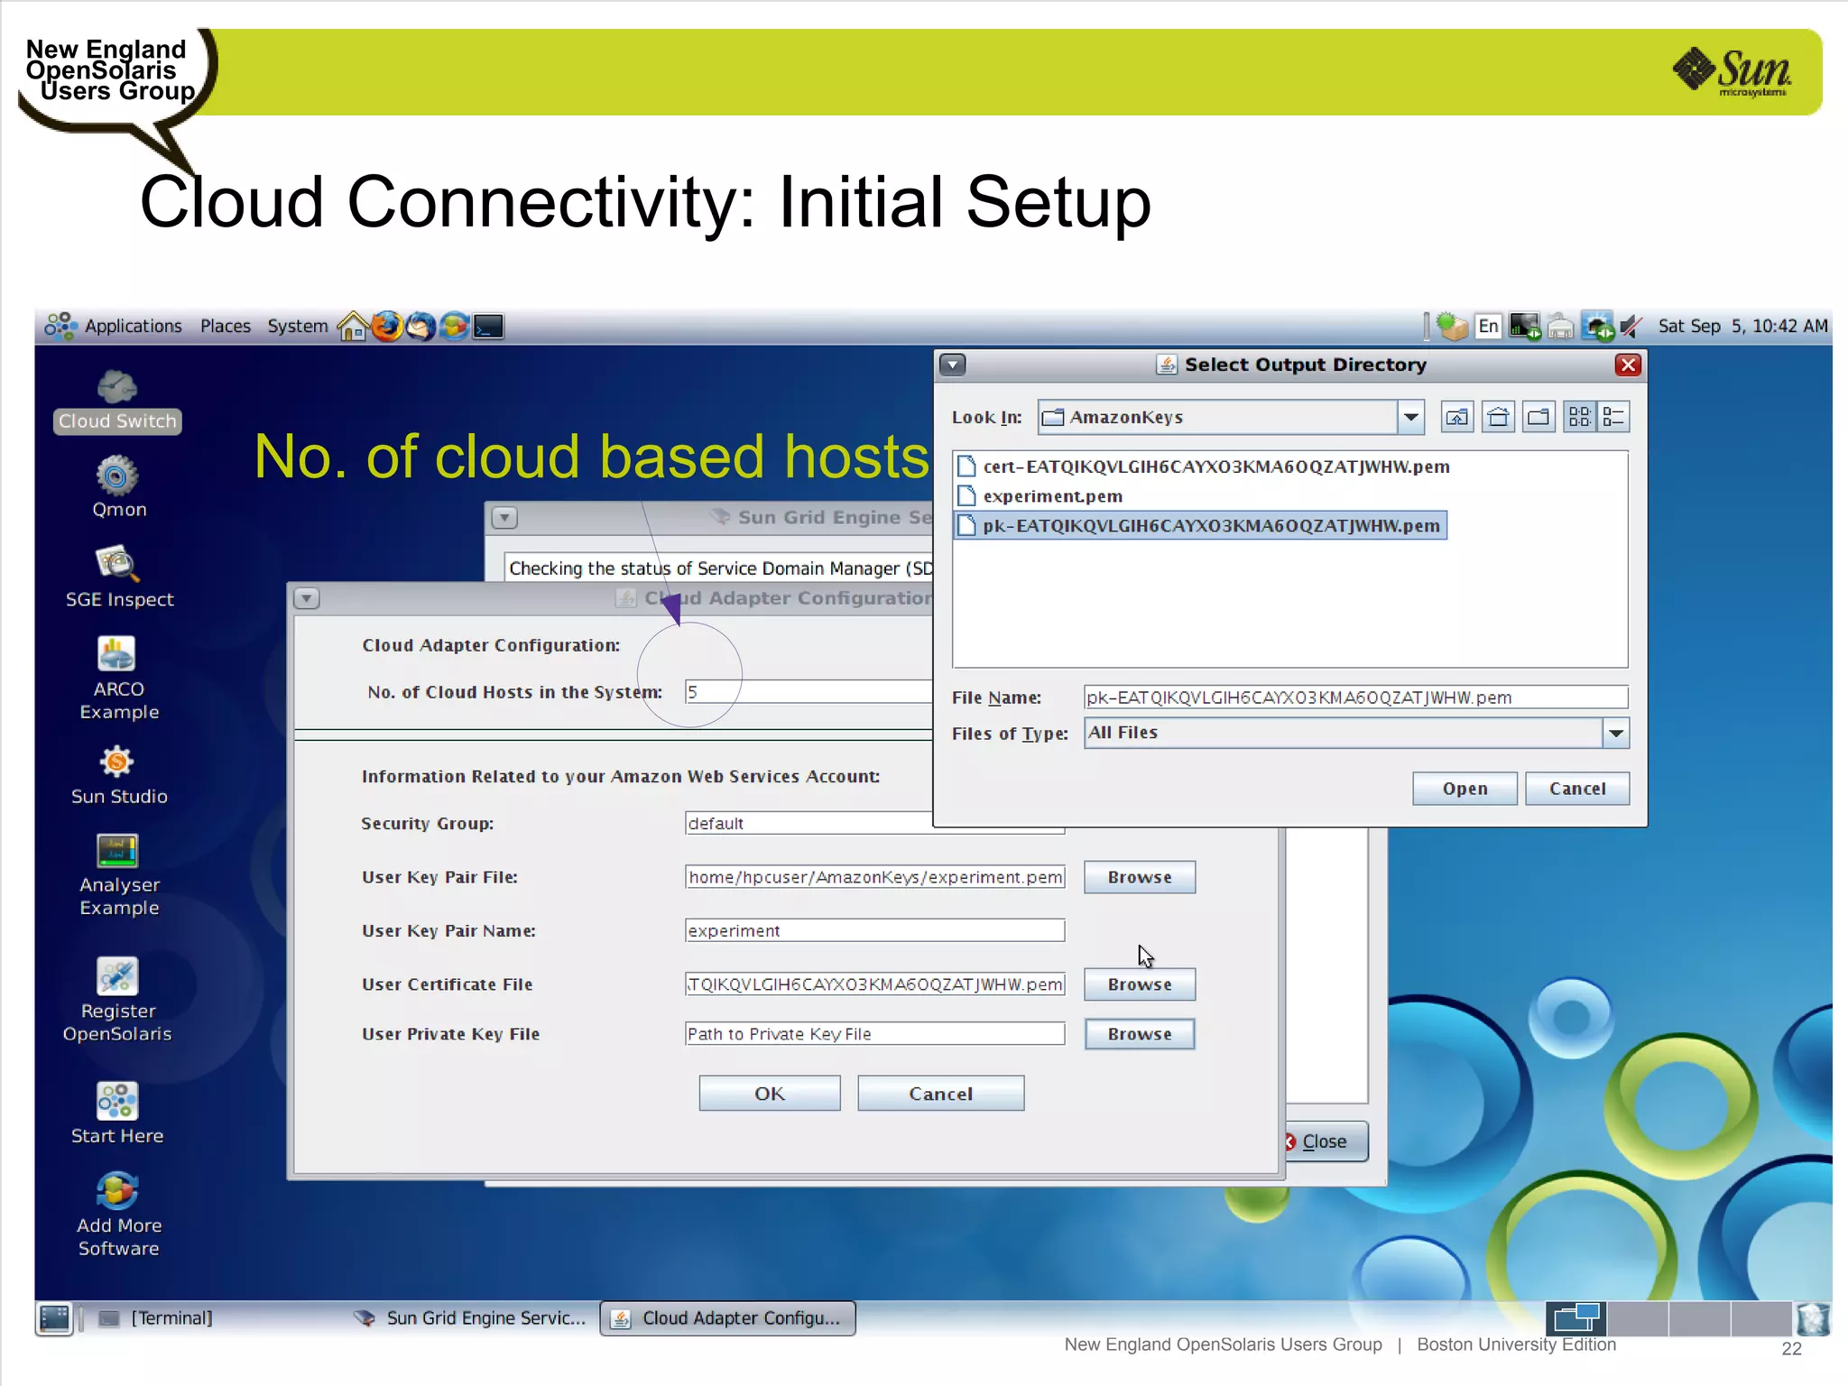
Task: Click the Show Desktop button in bottom panel
Action: coord(54,1318)
